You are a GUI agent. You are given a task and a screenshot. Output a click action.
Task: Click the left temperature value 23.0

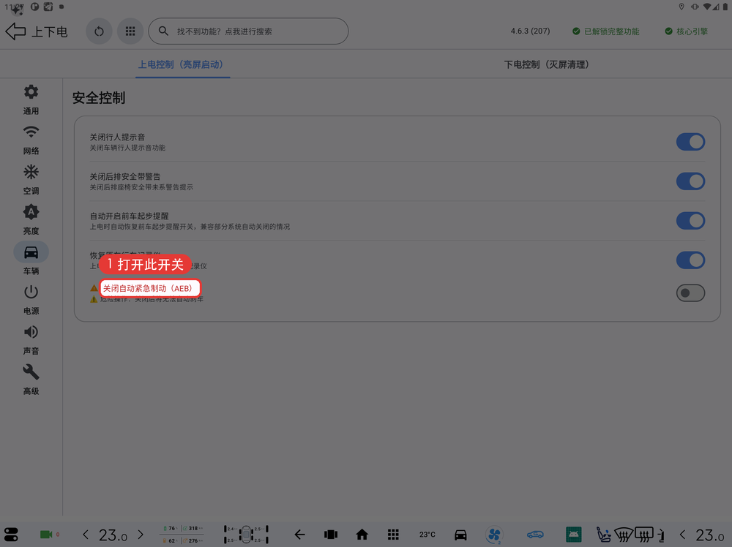113,535
